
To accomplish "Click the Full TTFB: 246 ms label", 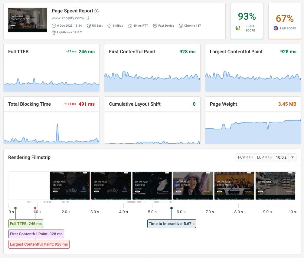I will [26, 223].
